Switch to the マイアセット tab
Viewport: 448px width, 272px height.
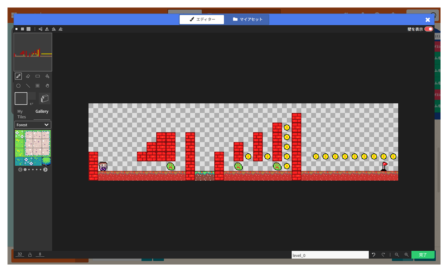pyautogui.click(x=247, y=19)
